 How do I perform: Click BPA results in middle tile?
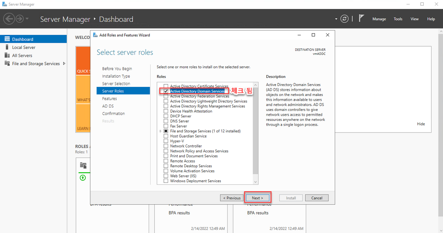[x=179, y=213]
